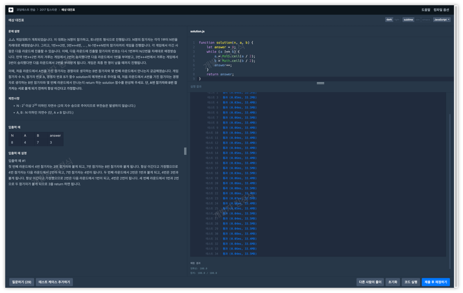Switch editor theme to light
The image size is (463, 293).
pyautogui.click(x=397, y=20)
